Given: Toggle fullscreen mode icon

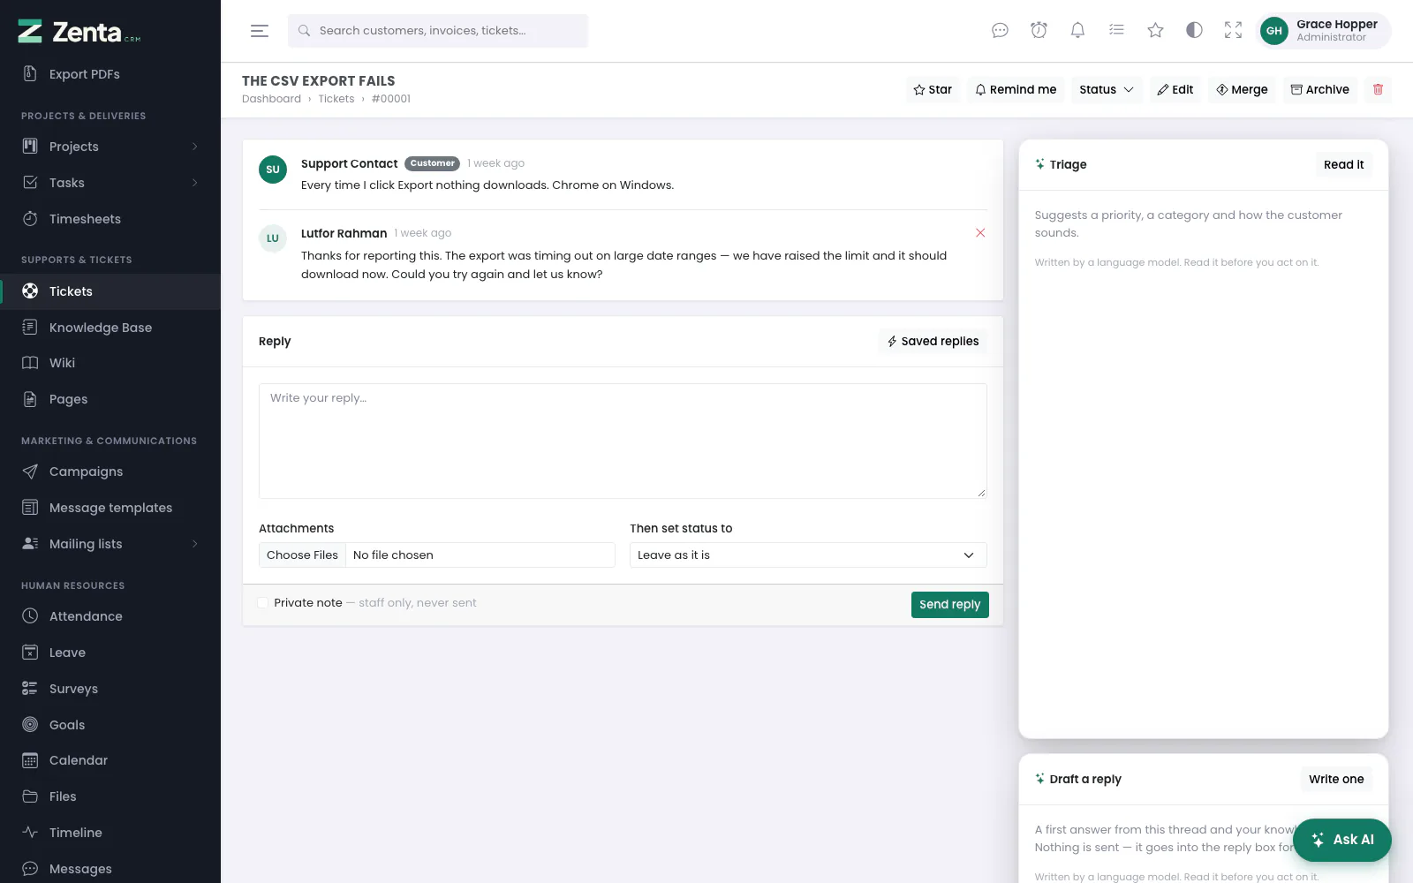Looking at the screenshot, I should pos(1233,30).
